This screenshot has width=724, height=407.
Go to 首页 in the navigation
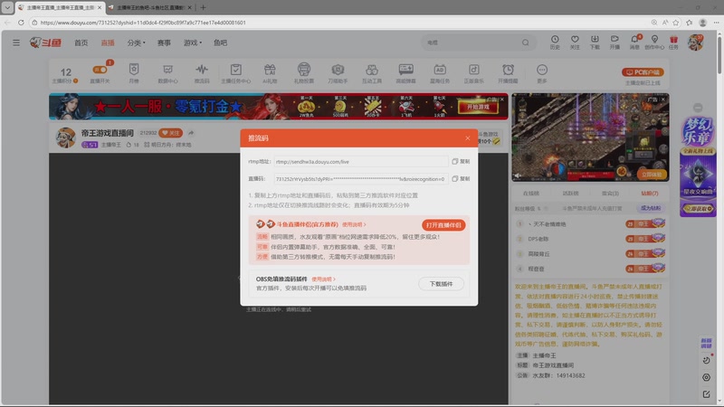point(81,43)
